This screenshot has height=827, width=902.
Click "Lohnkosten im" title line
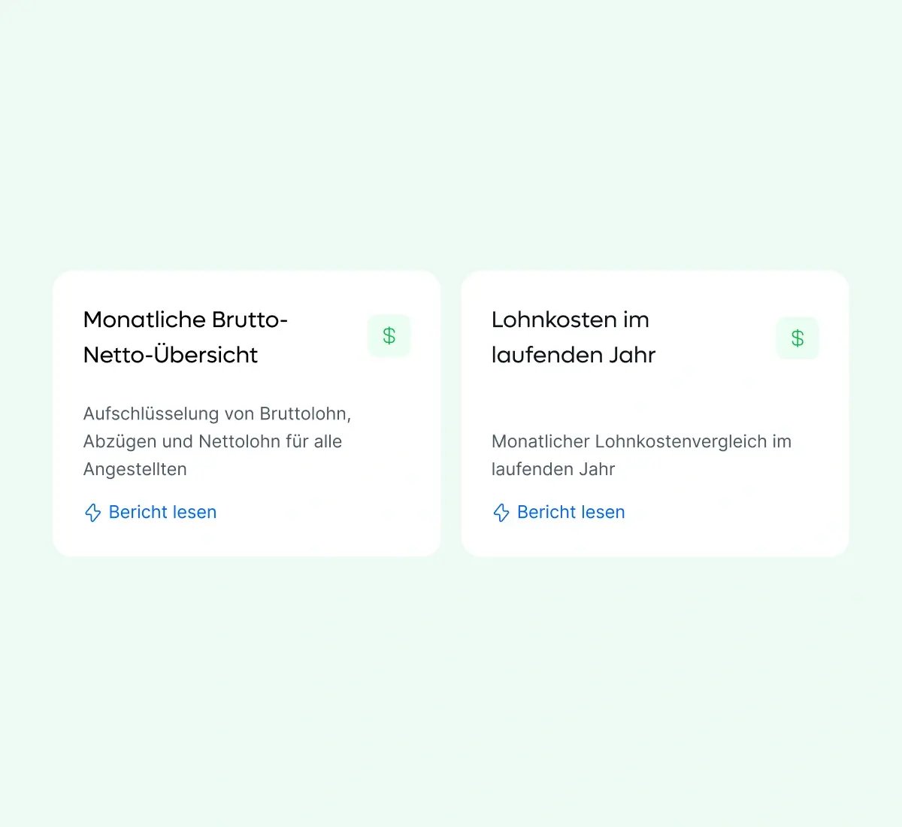[570, 320]
